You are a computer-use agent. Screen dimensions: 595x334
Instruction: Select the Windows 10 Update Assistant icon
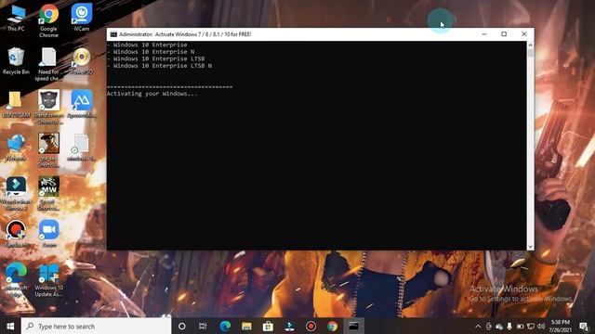click(x=48, y=280)
